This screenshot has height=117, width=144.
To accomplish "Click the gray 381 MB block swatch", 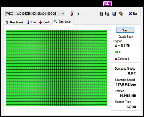I will pyautogui.click(x=116, y=46).
